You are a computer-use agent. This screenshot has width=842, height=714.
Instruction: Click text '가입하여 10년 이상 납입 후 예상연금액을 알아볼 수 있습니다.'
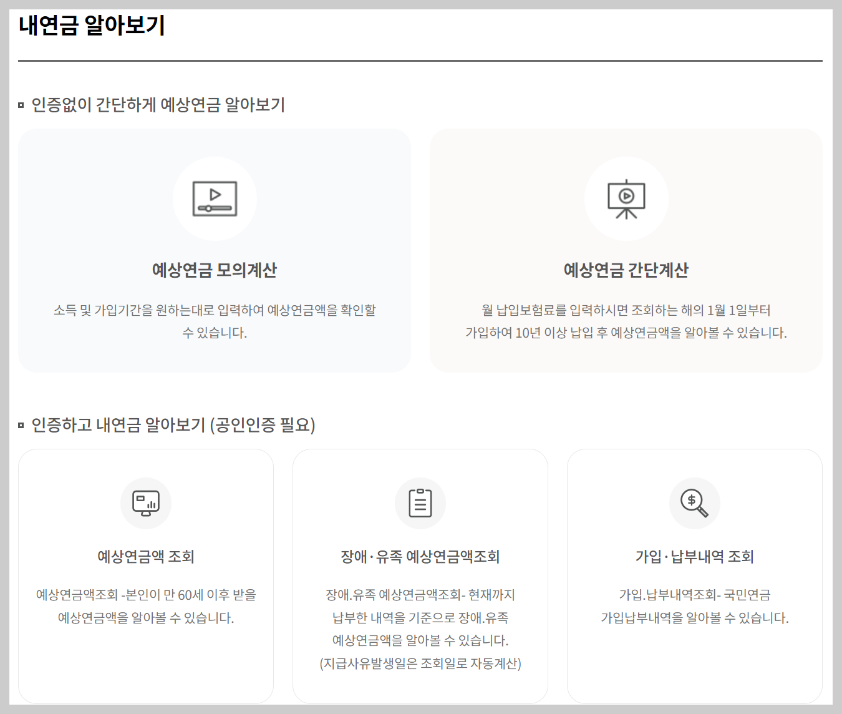pyautogui.click(x=626, y=333)
